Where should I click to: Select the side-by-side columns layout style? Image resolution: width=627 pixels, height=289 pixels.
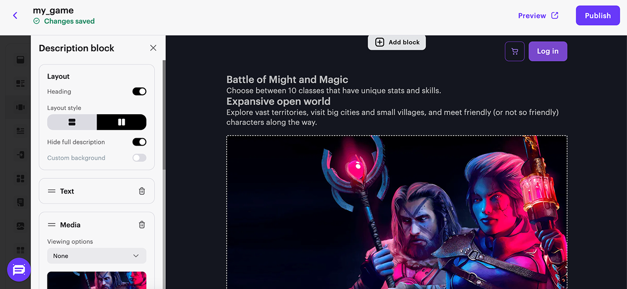(122, 122)
